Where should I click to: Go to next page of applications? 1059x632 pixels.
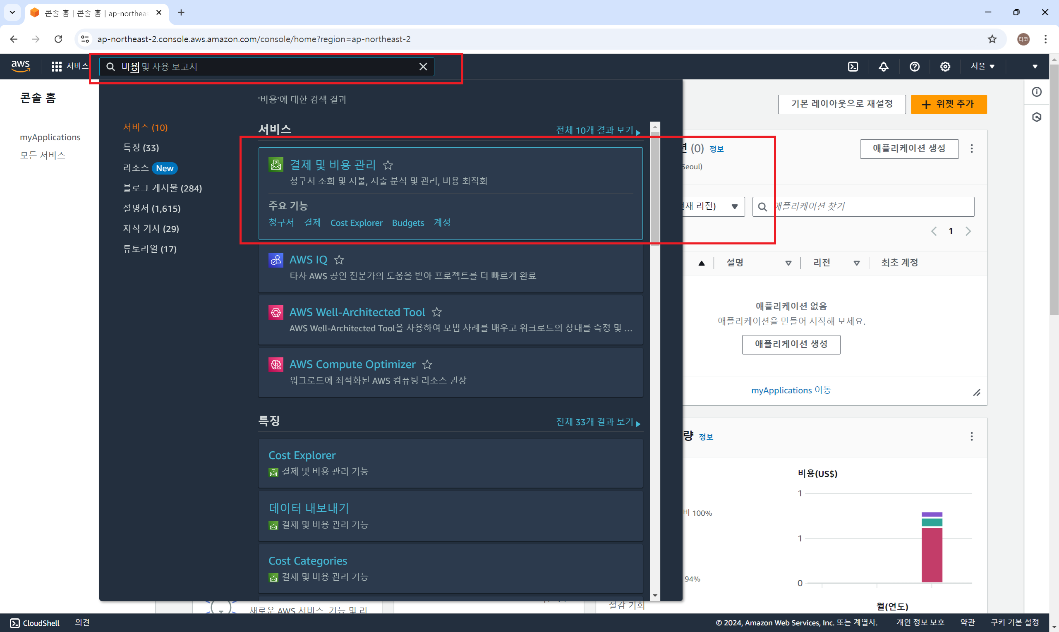(x=968, y=231)
